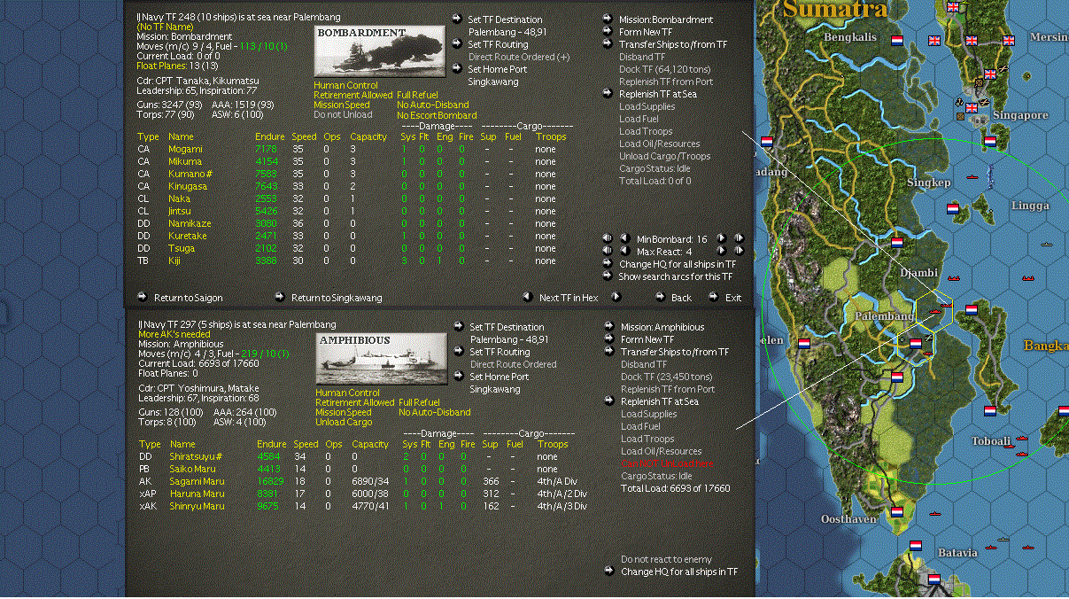Image resolution: width=1069 pixels, height=599 pixels.
Task: Decrease Min Bombard by one step
Action: (x=624, y=238)
